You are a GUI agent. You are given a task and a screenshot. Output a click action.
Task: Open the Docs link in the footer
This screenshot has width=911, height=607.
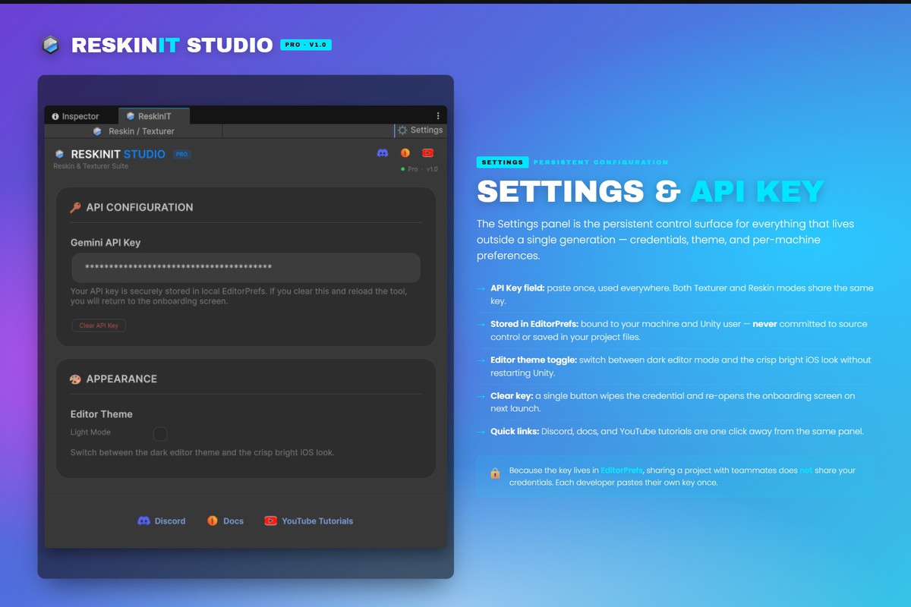(x=225, y=521)
